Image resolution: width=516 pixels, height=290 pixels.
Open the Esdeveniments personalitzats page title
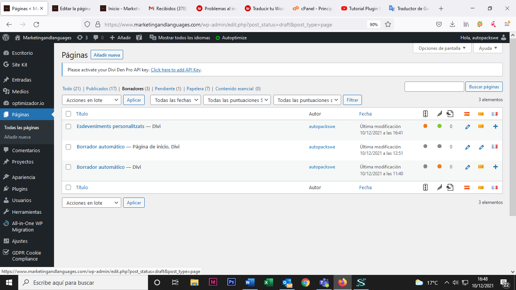point(110,126)
